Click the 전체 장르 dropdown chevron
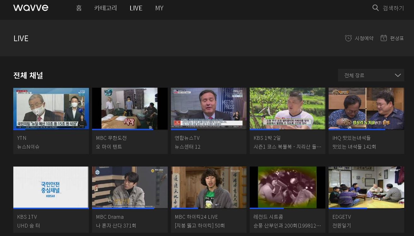Image resolution: width=414 pixels, height=236 pixels. point(398,75)
